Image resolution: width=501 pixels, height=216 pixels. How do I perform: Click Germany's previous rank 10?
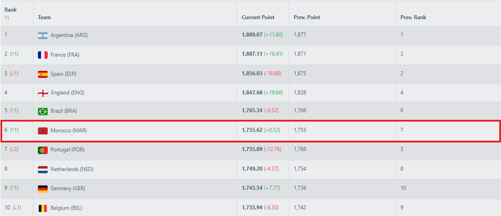tap(403, 188)
